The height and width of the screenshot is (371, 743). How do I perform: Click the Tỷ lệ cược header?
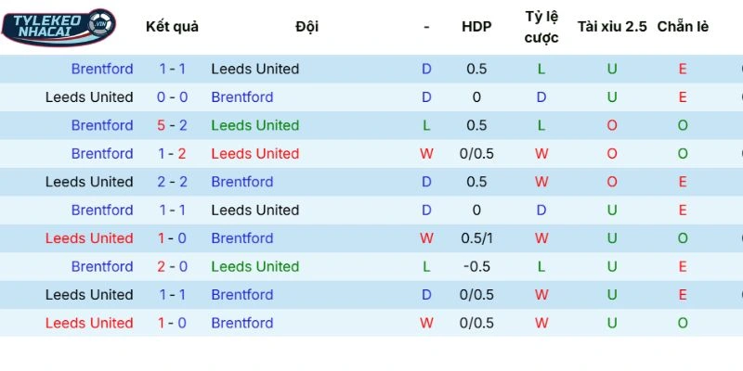pyautogui.click(x=541, y=27)
